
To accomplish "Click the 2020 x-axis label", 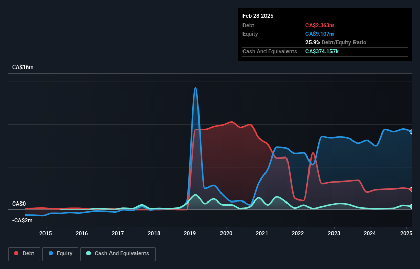I will [x=226, y=233].
